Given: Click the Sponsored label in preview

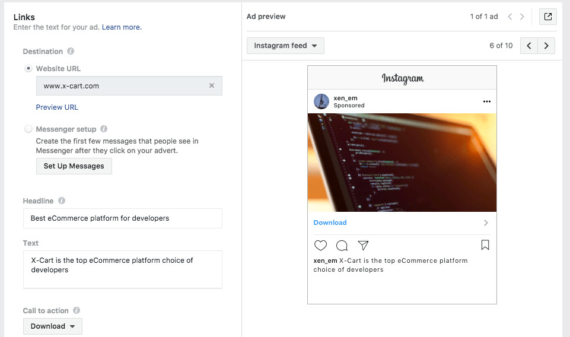Looking at the screenshot, I should 349,106.
